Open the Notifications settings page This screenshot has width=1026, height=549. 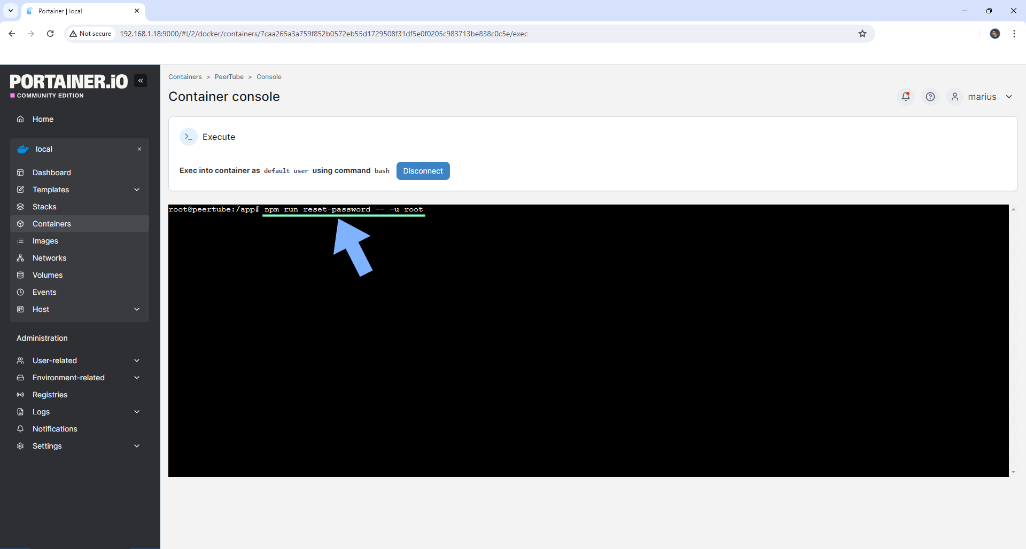click(54, 429)
